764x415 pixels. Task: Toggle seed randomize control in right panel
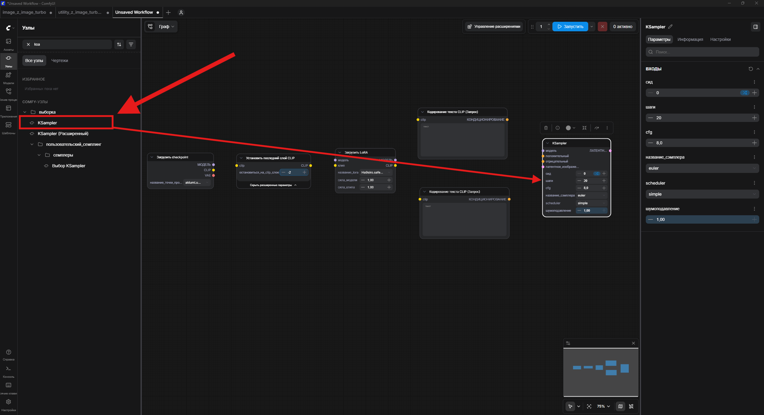[745, 93]
